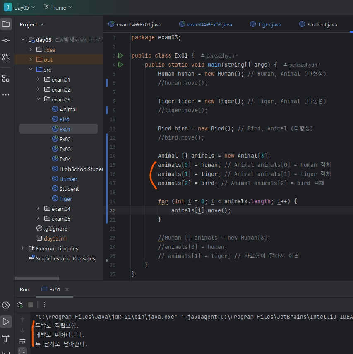Screen dimensions: 353x354
Task: Open the Pull Requests tool window icon
Action: 6,57
